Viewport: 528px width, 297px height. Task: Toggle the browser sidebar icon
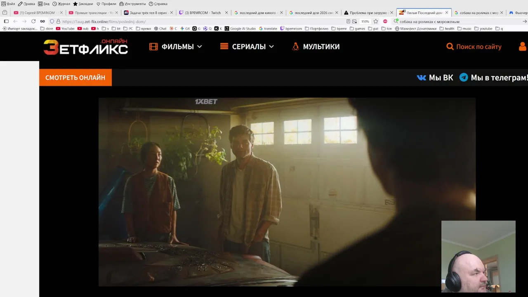click(6, 21)
